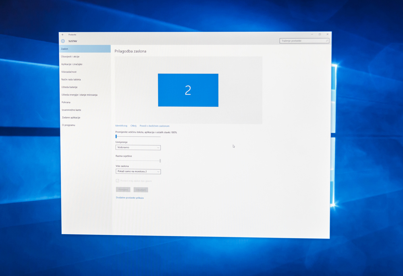Click 'Poveži s bežičnim zaslonom' link
The width and height of the screenshot is (403, 276).
click(x=154, y=126)
